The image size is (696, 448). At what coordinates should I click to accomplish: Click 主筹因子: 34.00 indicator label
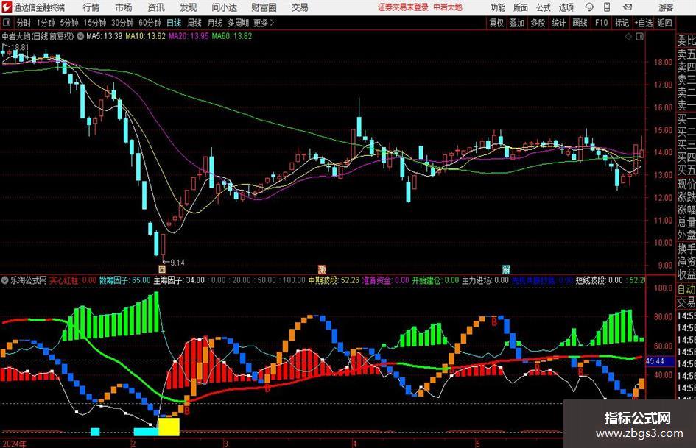tap(179, 280)
